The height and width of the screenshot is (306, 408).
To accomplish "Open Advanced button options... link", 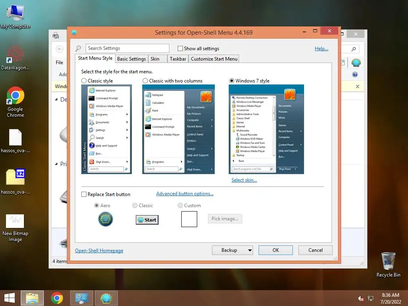I will click(x=185, y=194).
